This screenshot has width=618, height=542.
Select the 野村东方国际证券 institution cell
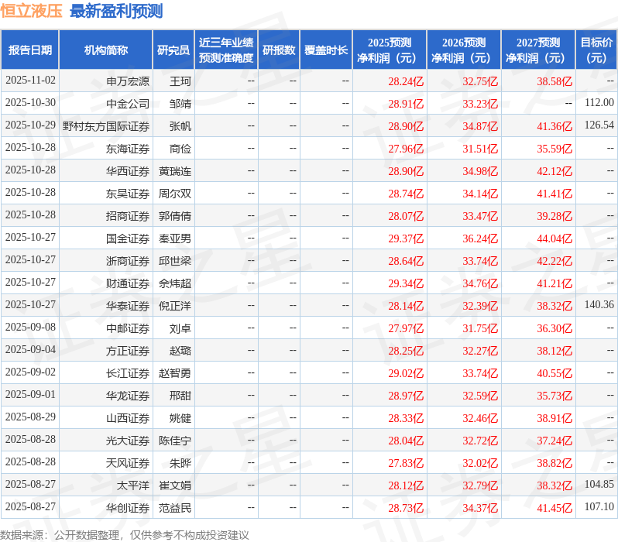point(106,126)
